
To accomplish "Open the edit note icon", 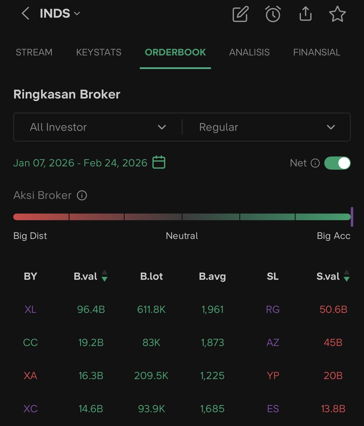I will coord(240,14).
